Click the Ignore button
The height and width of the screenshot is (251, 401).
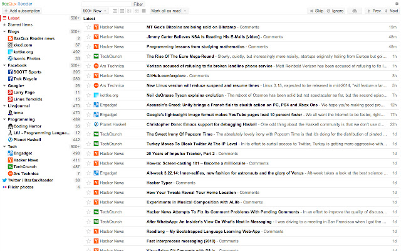point(335,11)
